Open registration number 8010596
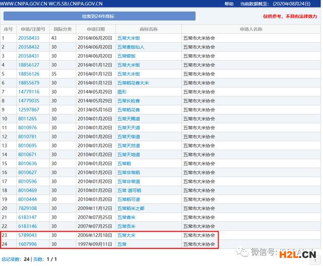Screen dimensions: 323x266 (27, 182)
